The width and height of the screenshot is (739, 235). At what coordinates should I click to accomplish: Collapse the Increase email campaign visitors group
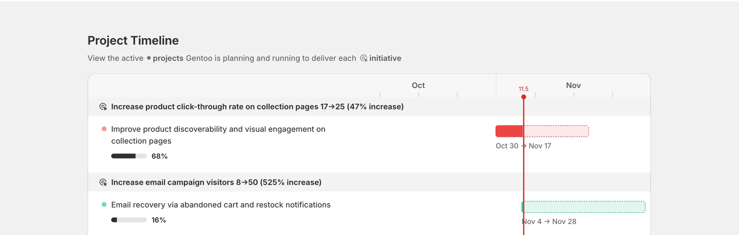[369, 182]
